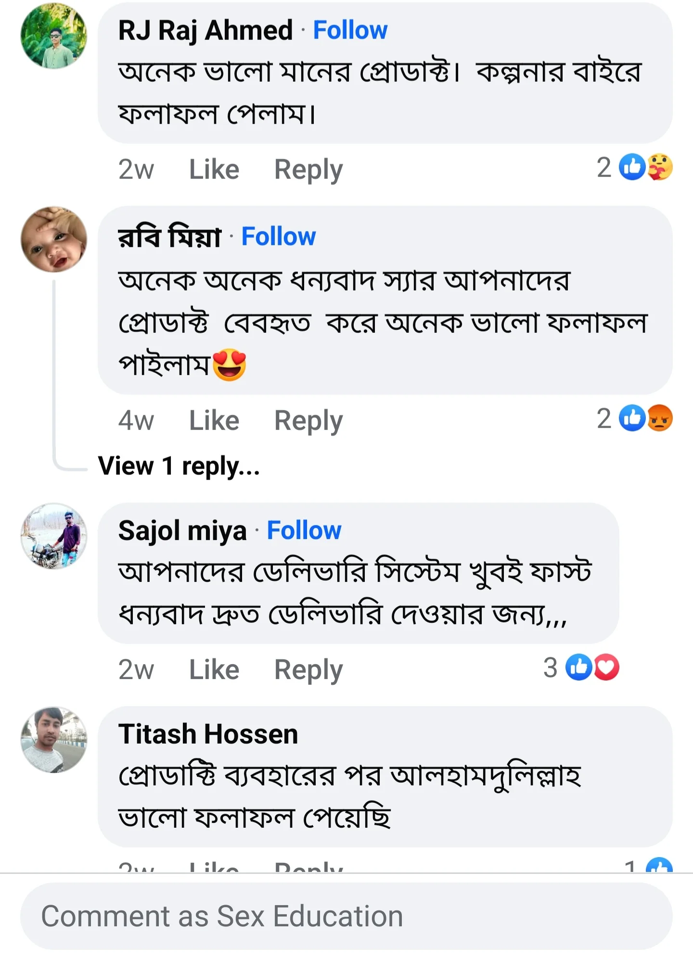This screenshot has height=960, width=693.
Task: Expand View 1 reply thread
Action: point(179,466)
